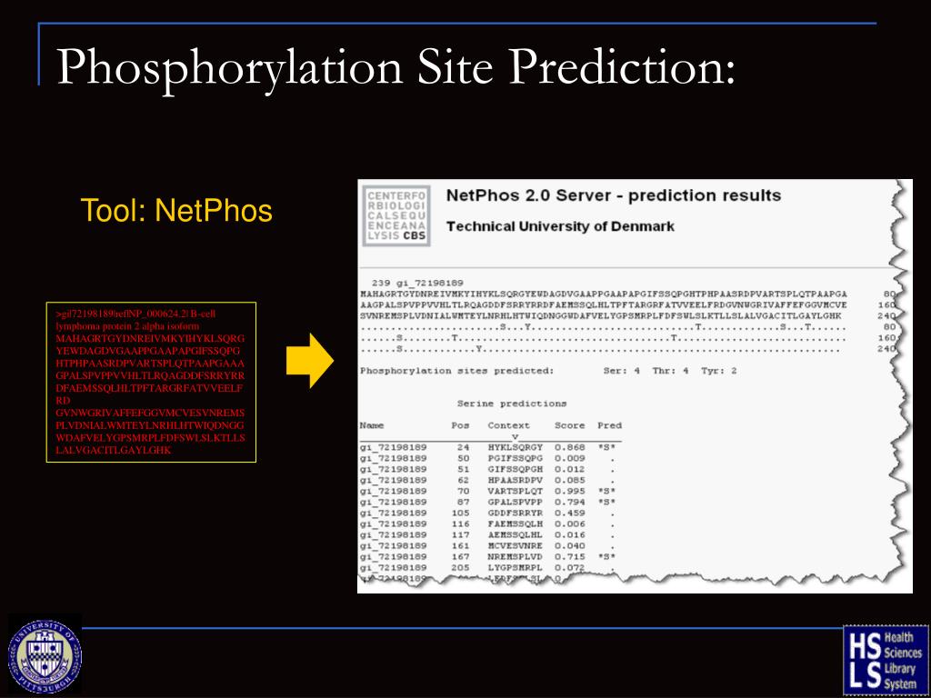The width and height of the screenshot is (931, 698).
Task: Click the '239 gi_72198189' sequence header
Action: [417, 284]
